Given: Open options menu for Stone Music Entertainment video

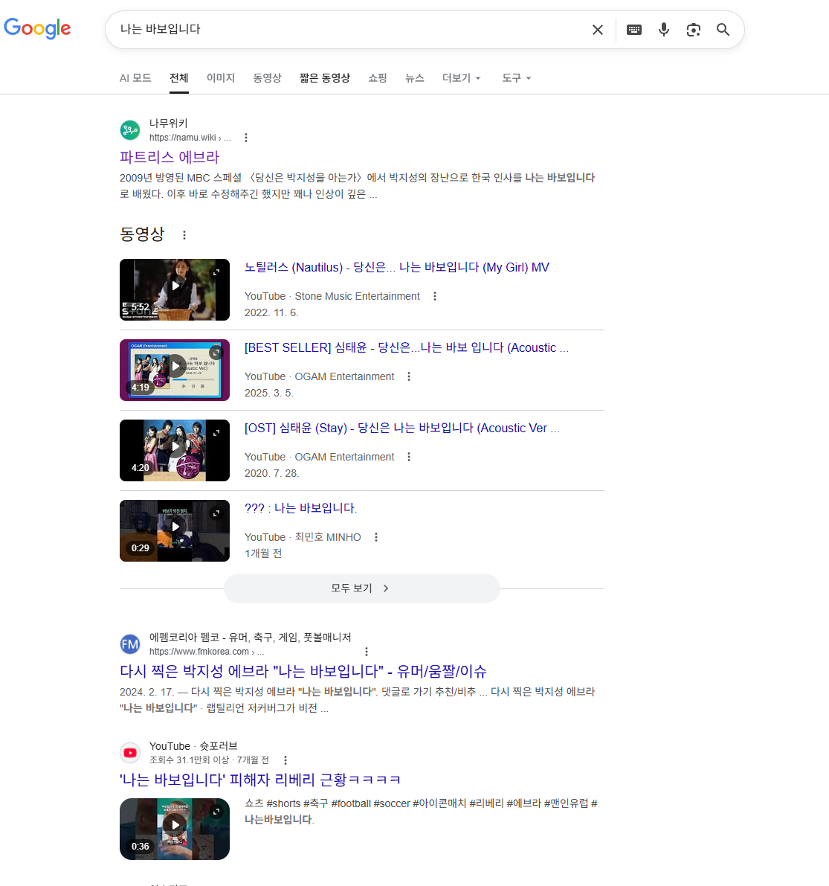Looking at the screenshot, I should [435, 296].
